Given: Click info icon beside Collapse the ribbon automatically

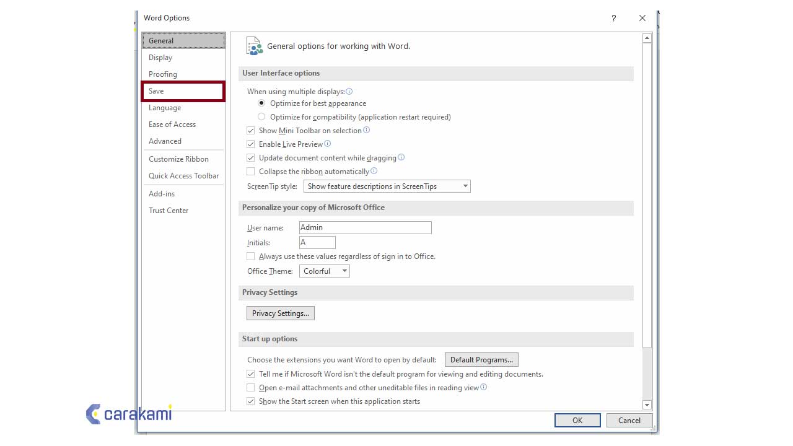Looking at the screenshot, I should click(x=374, y=171).
